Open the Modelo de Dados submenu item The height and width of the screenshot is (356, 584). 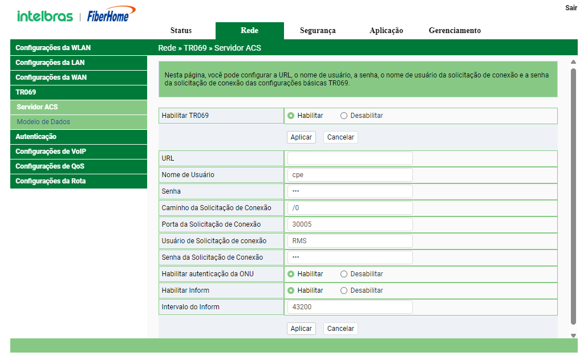pos(79,122)
